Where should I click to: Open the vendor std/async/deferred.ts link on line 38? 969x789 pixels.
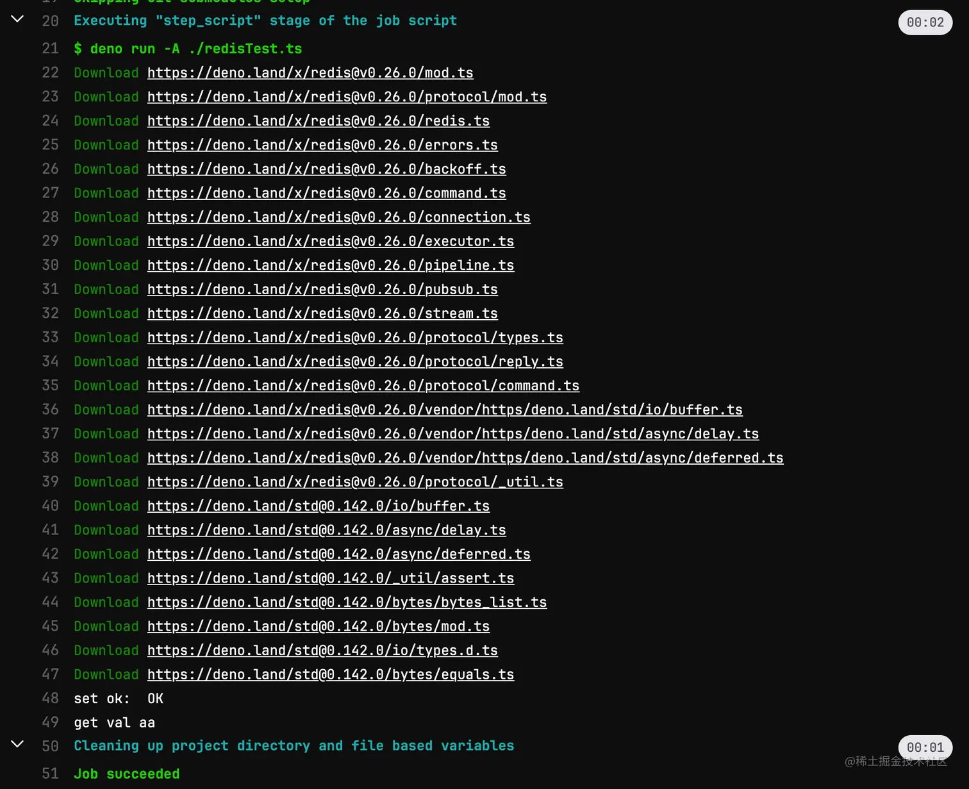tap(465, 458)
